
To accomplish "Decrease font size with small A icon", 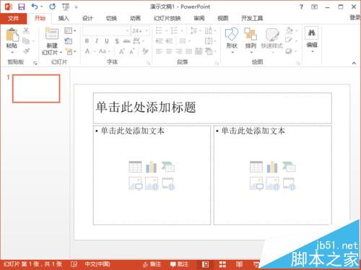I will click(x=132, y=51).
